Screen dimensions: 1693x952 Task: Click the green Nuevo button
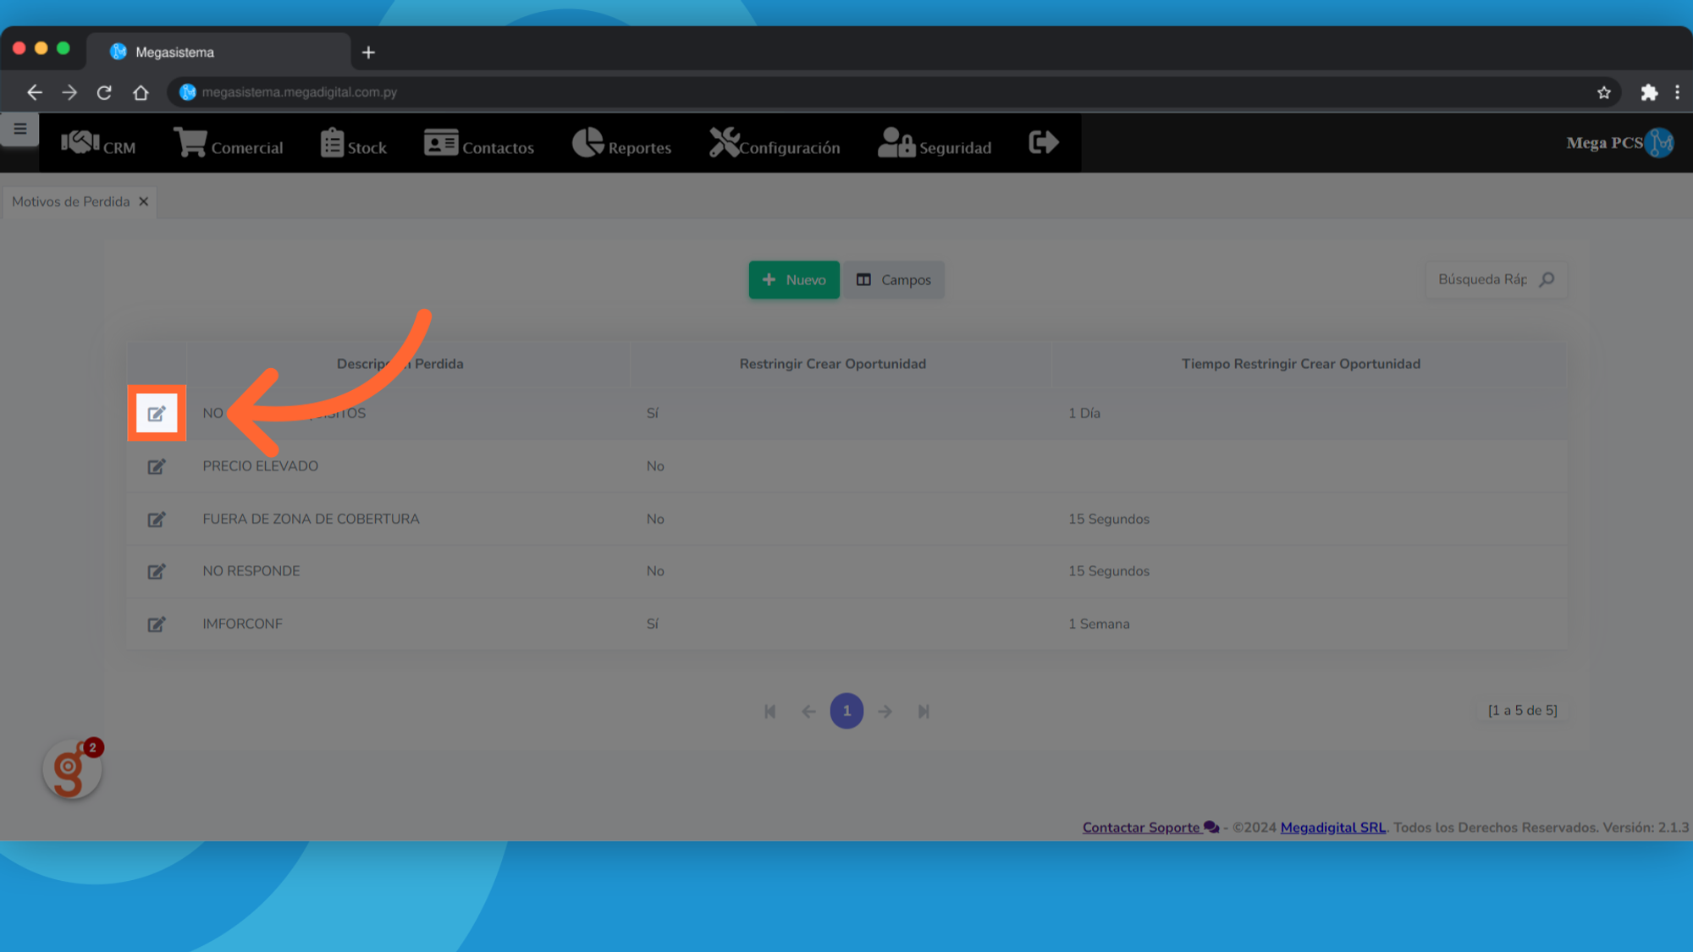tap(794, 280)
